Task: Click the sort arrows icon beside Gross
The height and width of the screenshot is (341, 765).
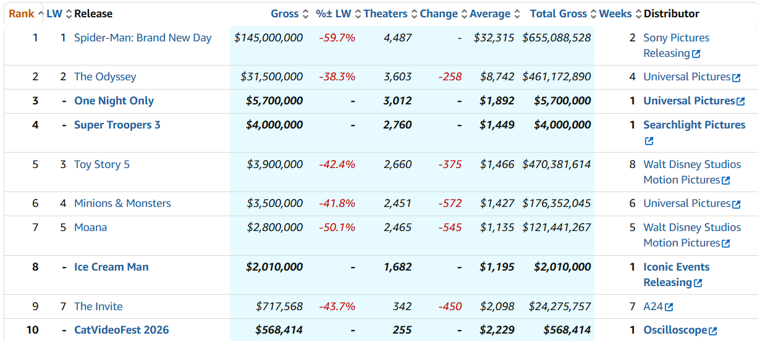Action: pyautogui.click(x=305, y=14)
